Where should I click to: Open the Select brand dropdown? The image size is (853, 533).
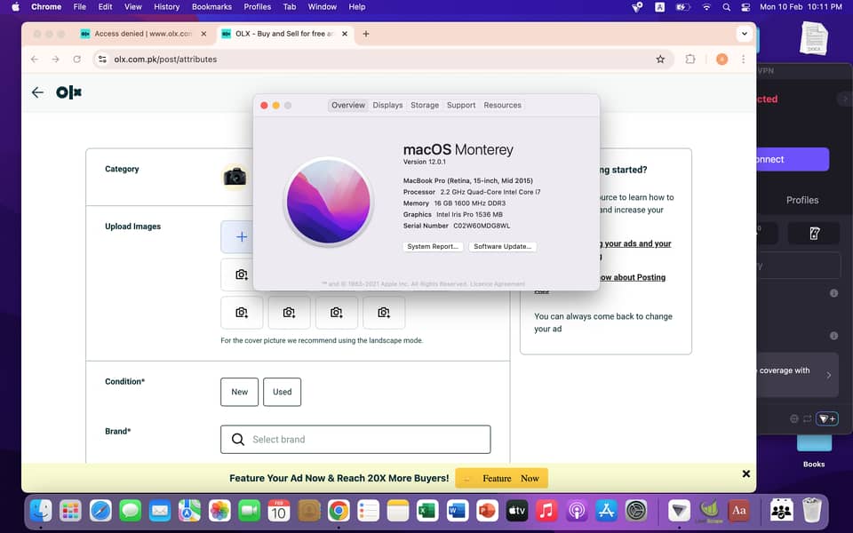tap(355, 439)
